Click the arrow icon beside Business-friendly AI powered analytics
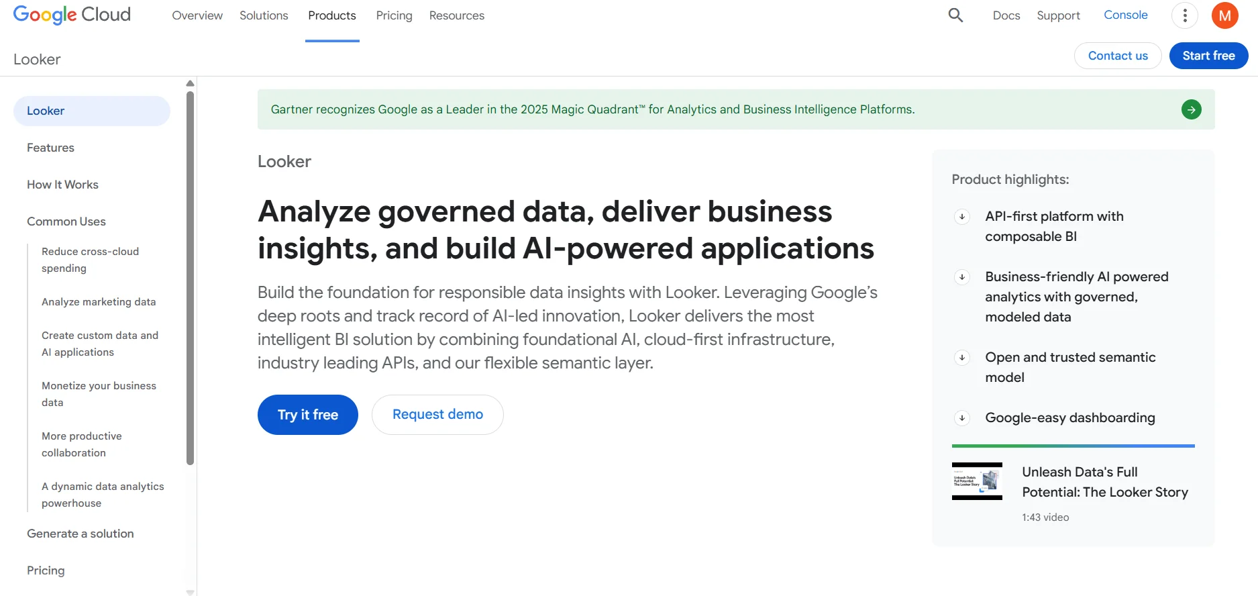The height and width of the screenshot is (596, 1258). pos(962,277)
